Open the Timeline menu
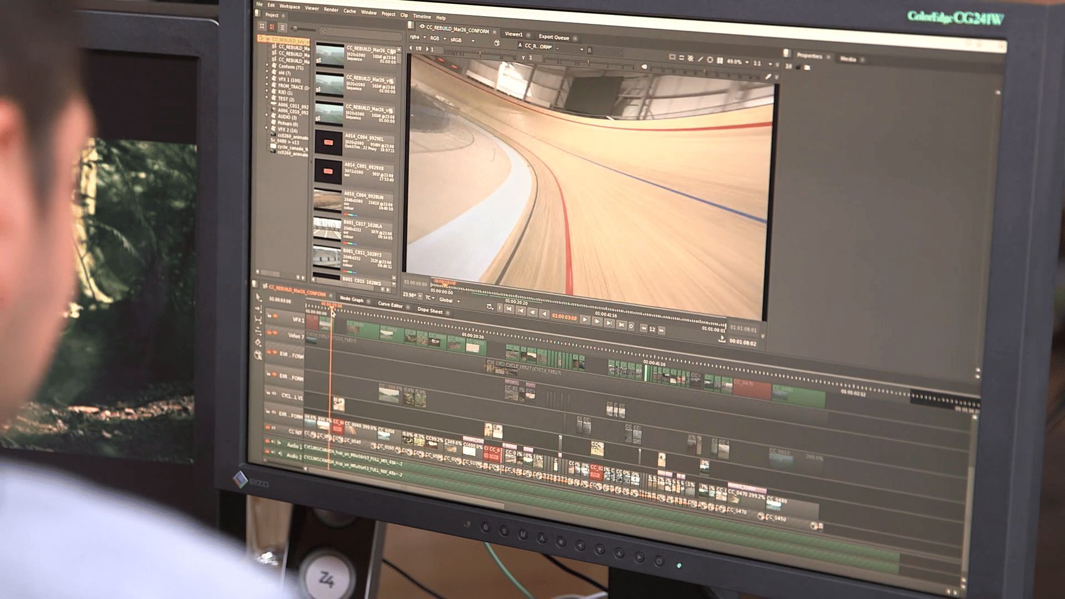The height and width of the screenshot is (599, 1065). (422, 16)
